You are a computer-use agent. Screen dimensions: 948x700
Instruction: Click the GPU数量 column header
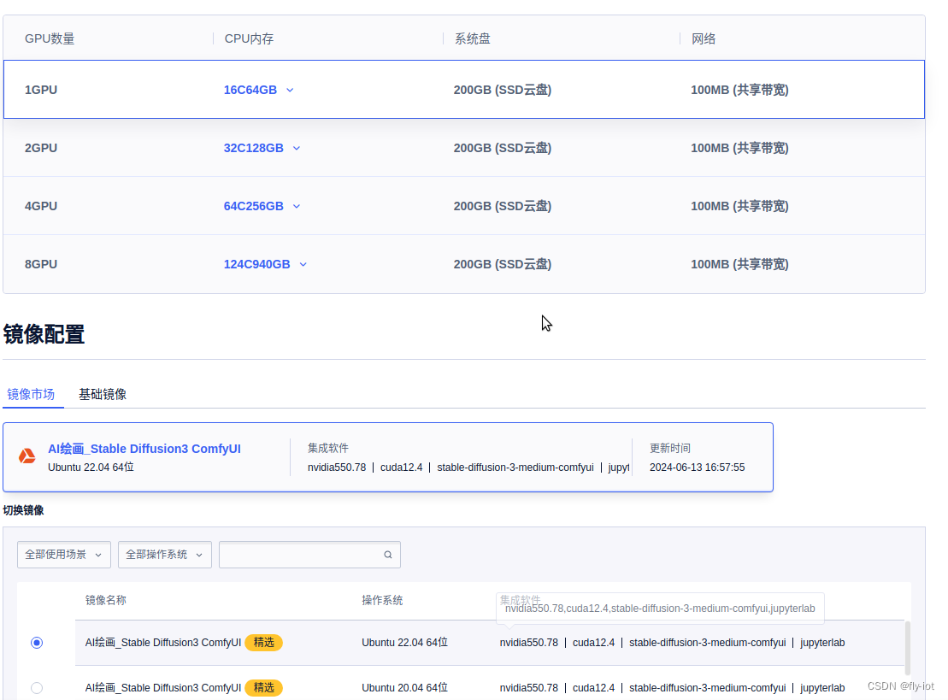pyautogui.click(x=50, y=38)
